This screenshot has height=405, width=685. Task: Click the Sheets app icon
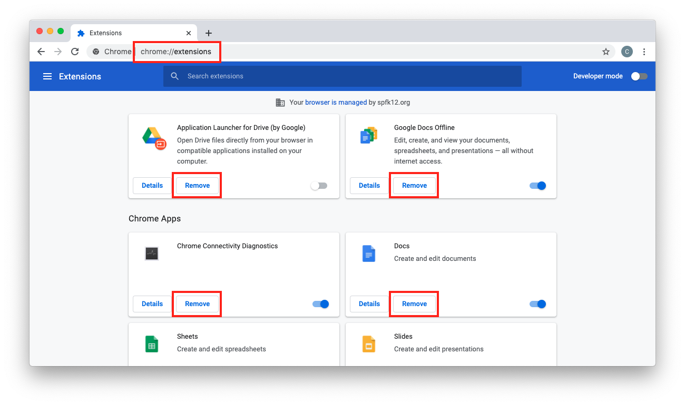pyautogui.click(x=152, y=344)
